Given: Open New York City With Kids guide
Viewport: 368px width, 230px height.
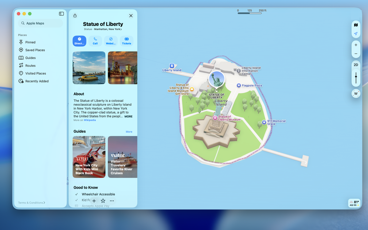Looking at the screenshot, I should [89, 157].
